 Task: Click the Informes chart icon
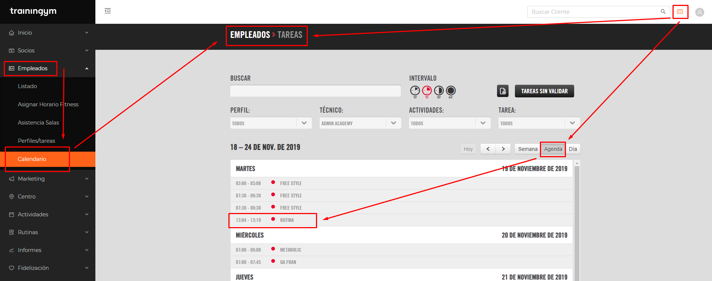pyautogui.click(x=12, y=250)
